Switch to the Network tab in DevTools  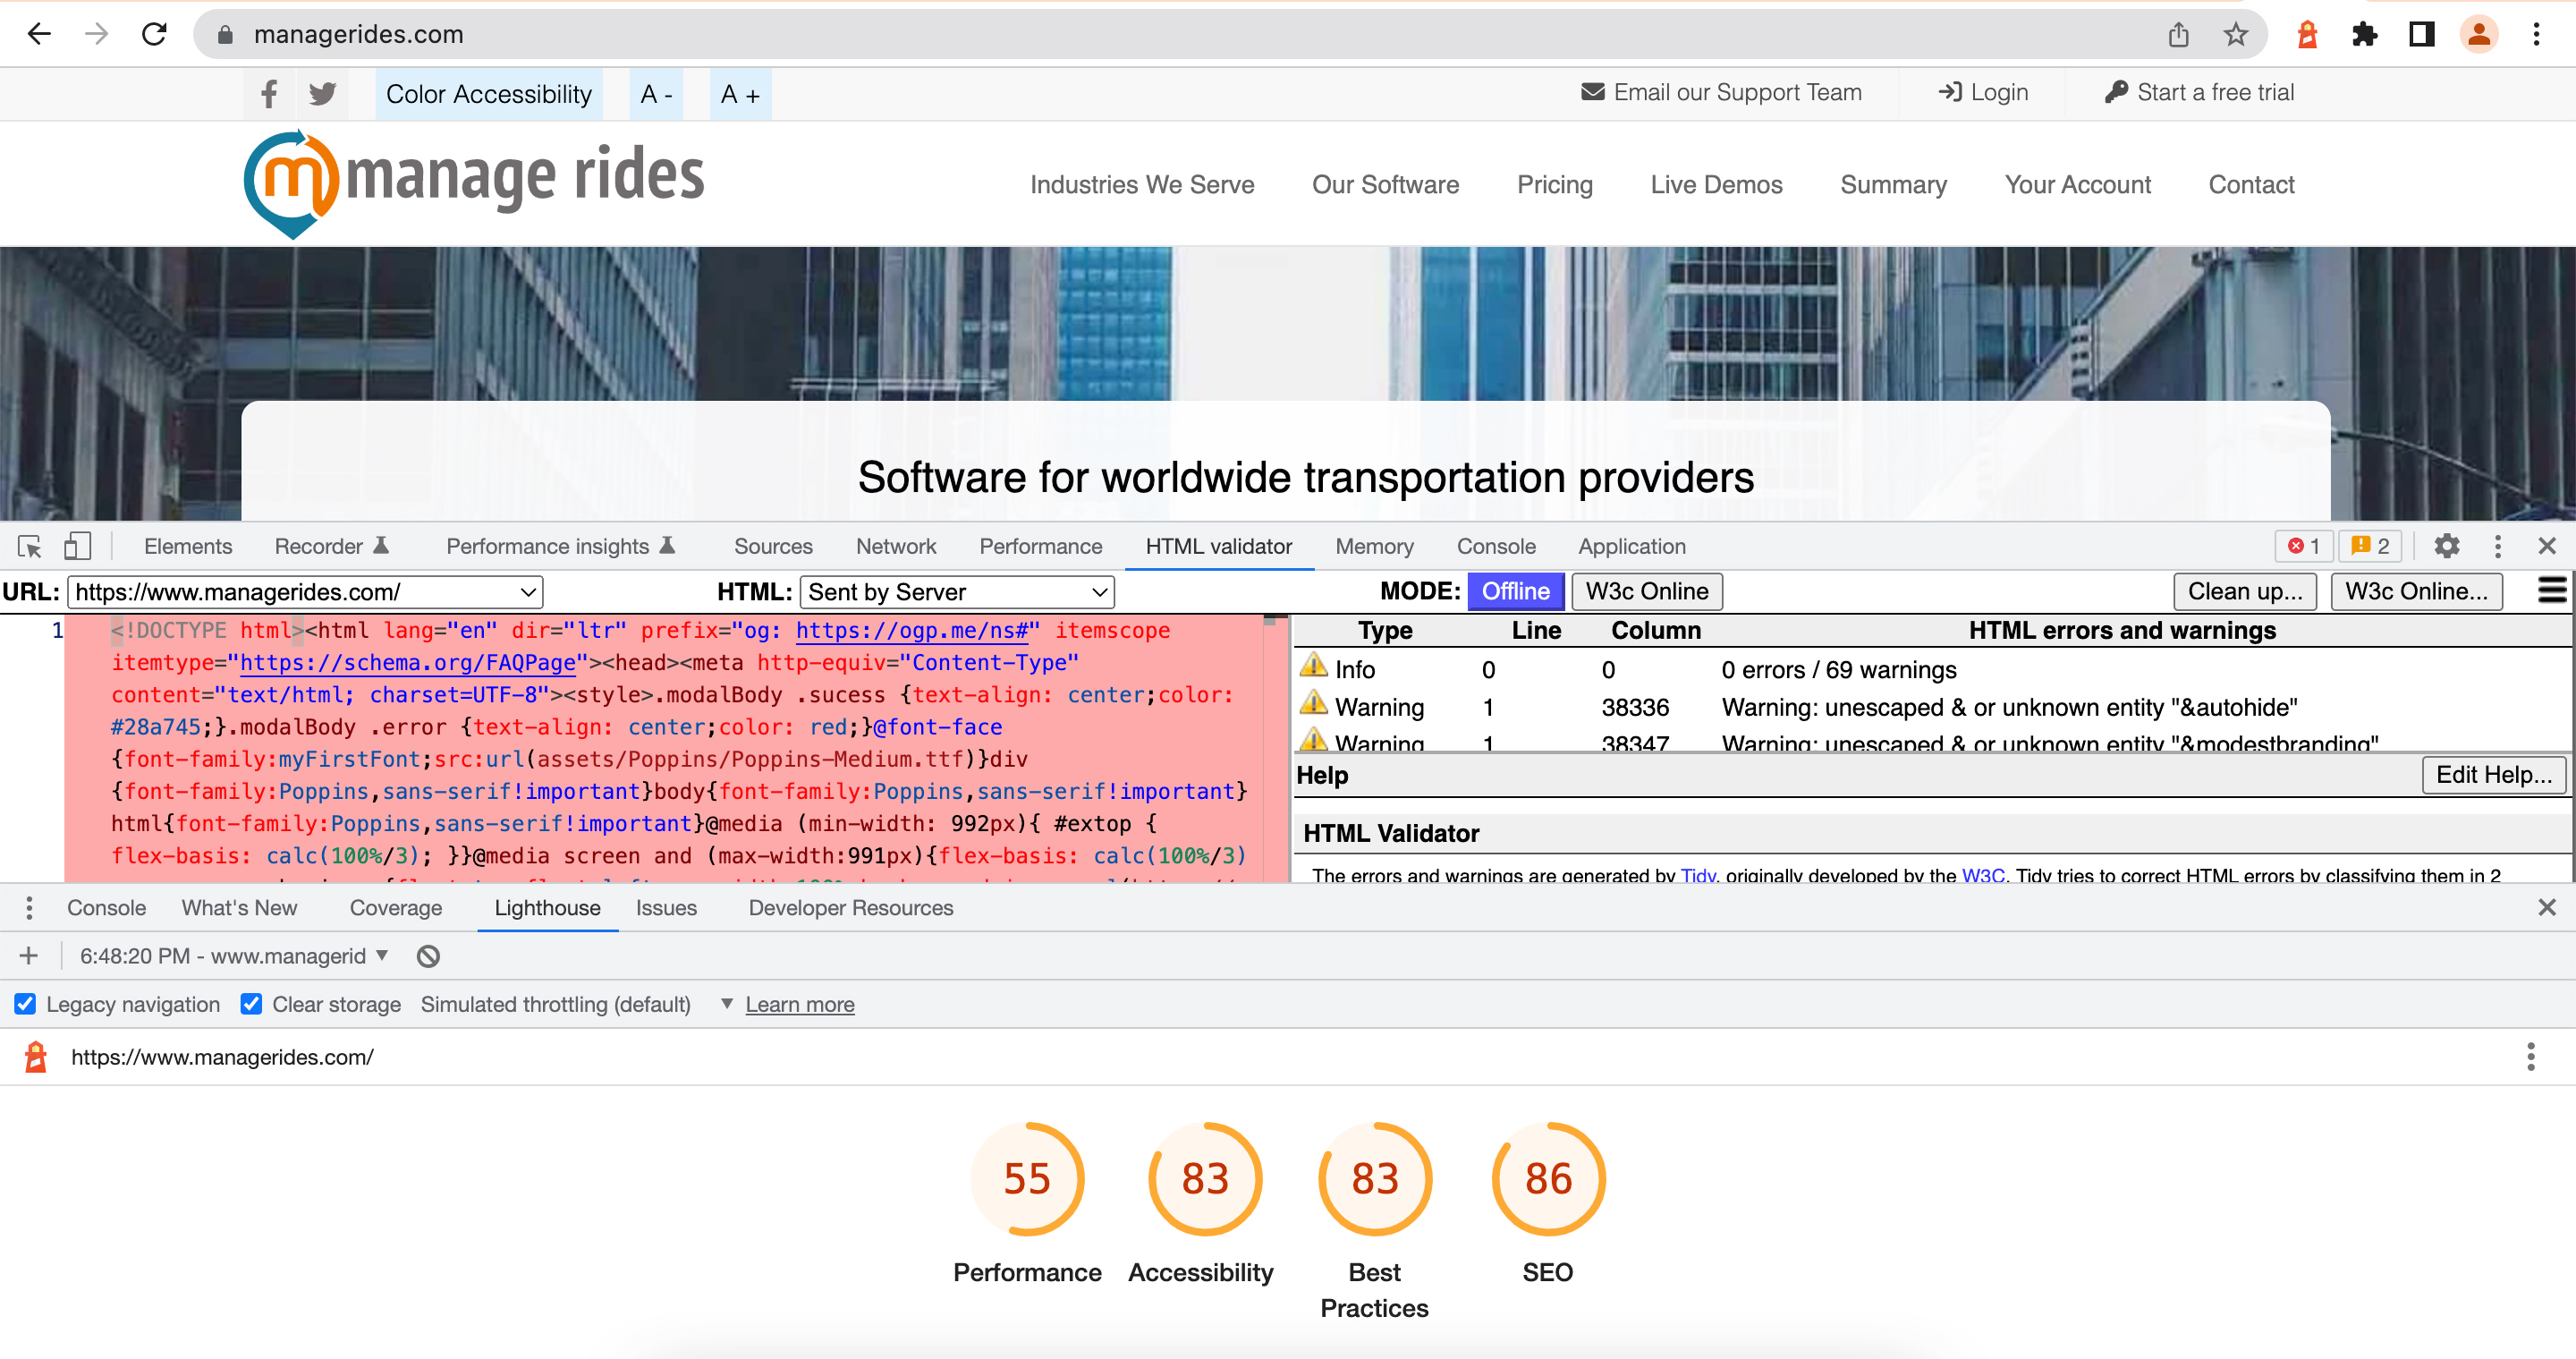tap(895, 546)
